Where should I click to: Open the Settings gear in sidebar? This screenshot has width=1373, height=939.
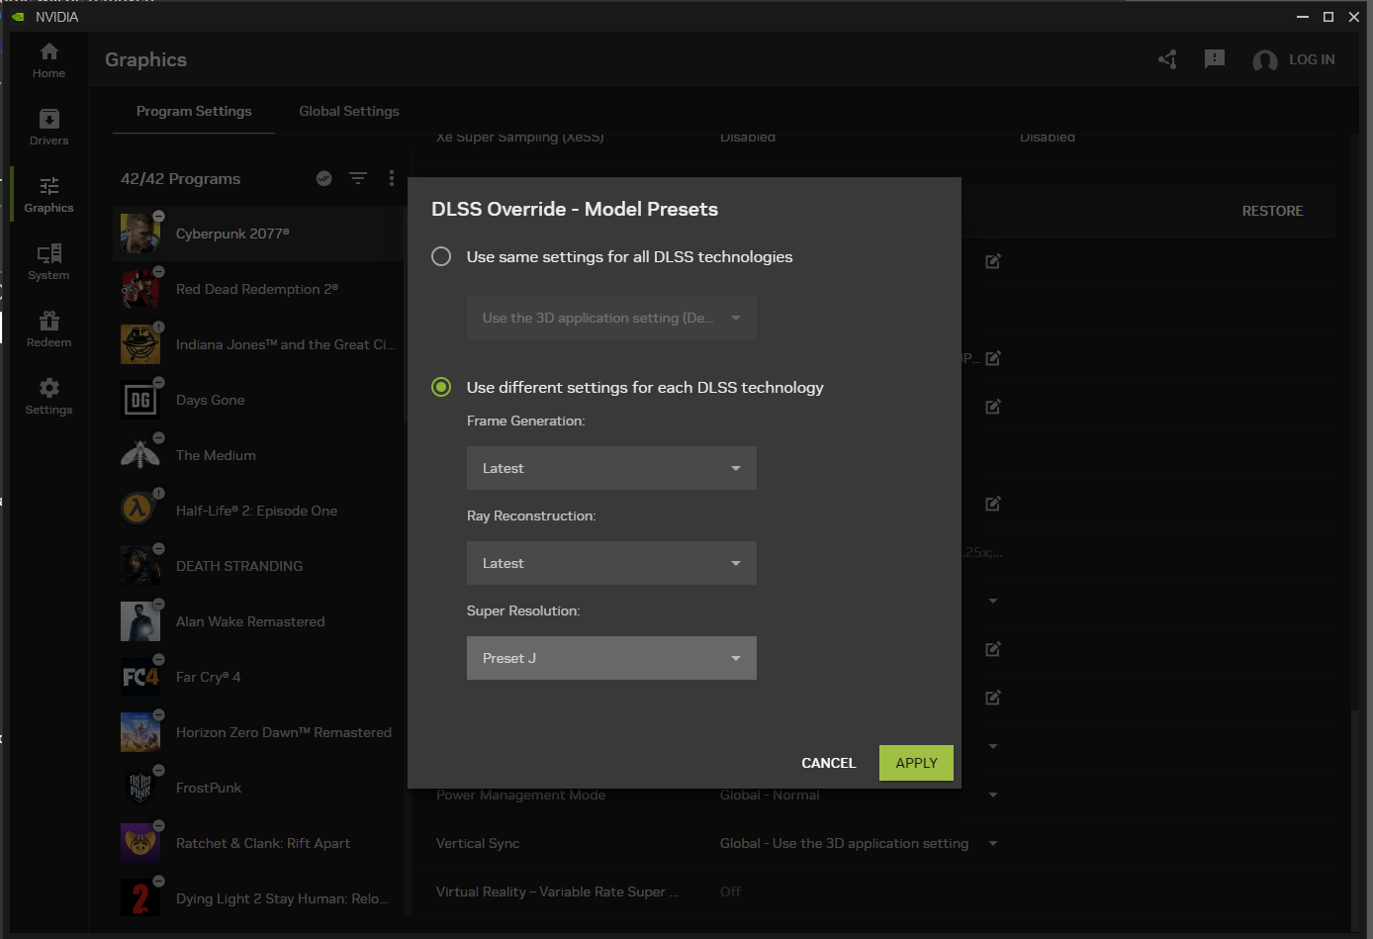pyautogui.click(x=48, y=397)
